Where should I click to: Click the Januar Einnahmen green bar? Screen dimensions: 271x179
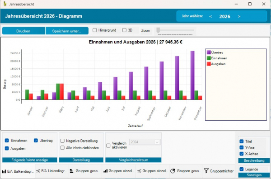[x=27, y=94]
